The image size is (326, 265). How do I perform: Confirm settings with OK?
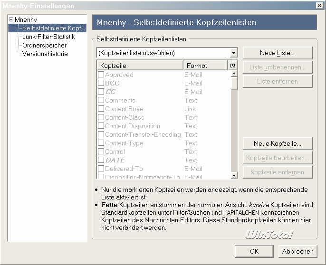(254, 251)
